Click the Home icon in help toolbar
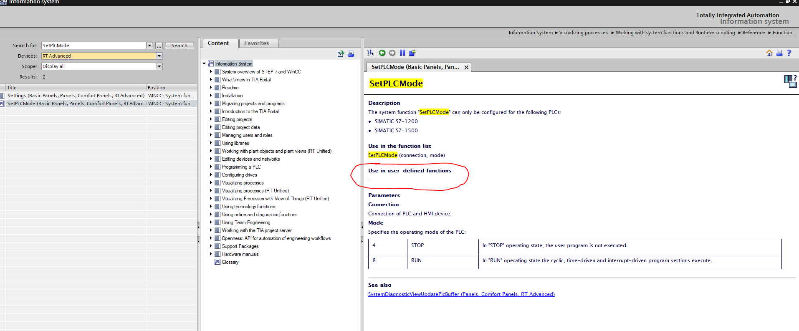 click(769, 53)
